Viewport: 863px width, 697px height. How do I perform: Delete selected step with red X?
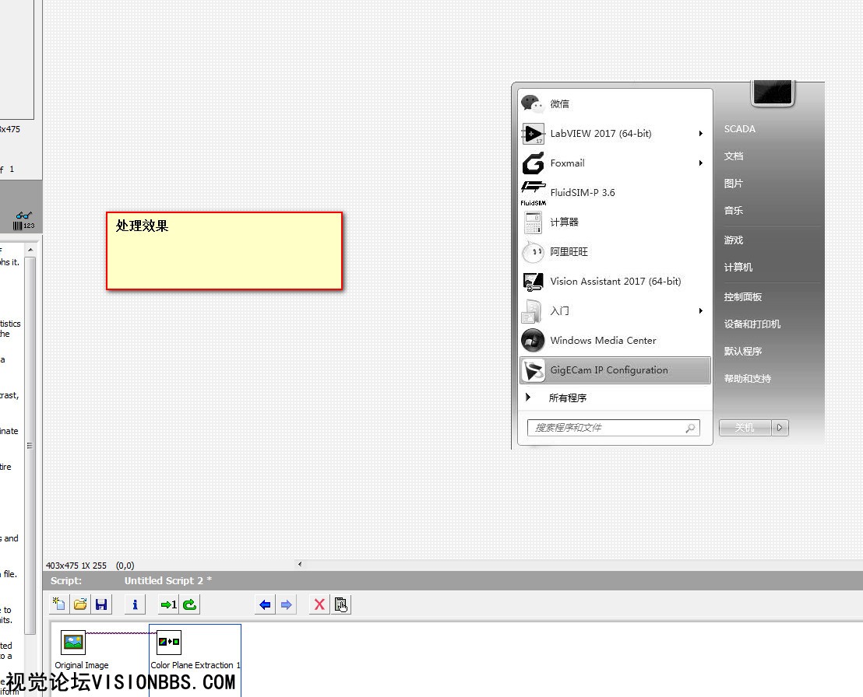click(x=319, y=604)
